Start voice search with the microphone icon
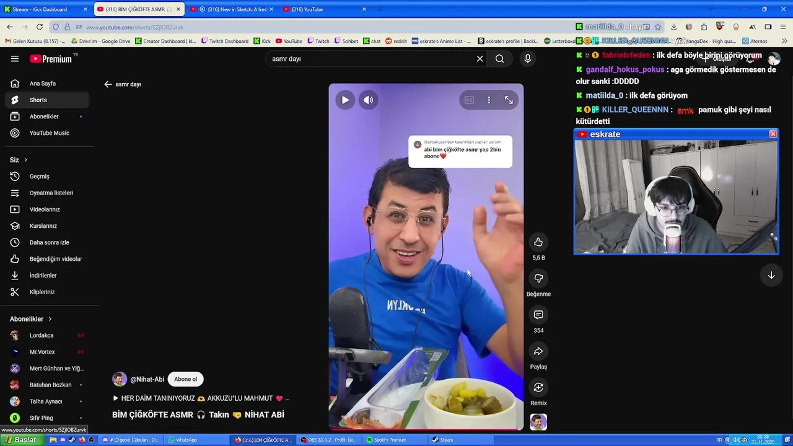Screen dimensions: 793x446 click(x=527, y=59)
